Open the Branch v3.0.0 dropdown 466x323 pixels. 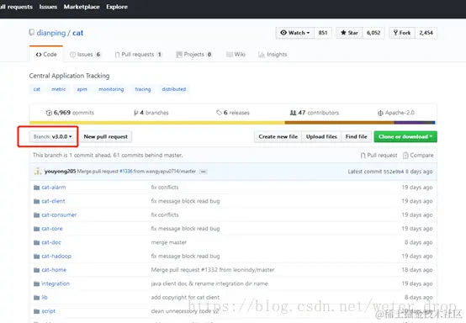click(x=53, y=137)
